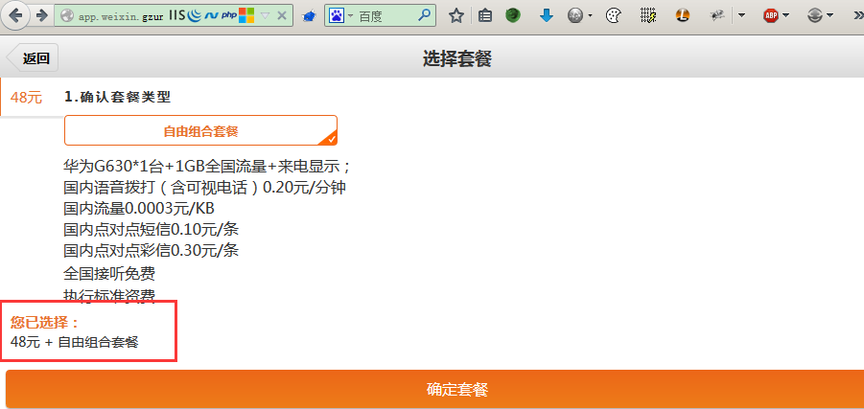Screen dimensions: 864x409
Task: Bookmark this page with the star icon
Action: coord(456,16)
